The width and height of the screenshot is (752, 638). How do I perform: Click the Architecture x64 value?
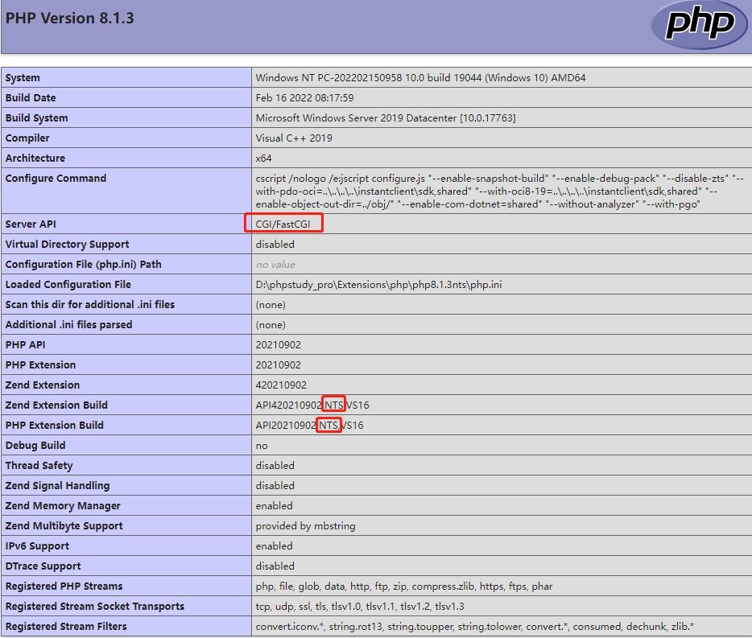[264, 158]
